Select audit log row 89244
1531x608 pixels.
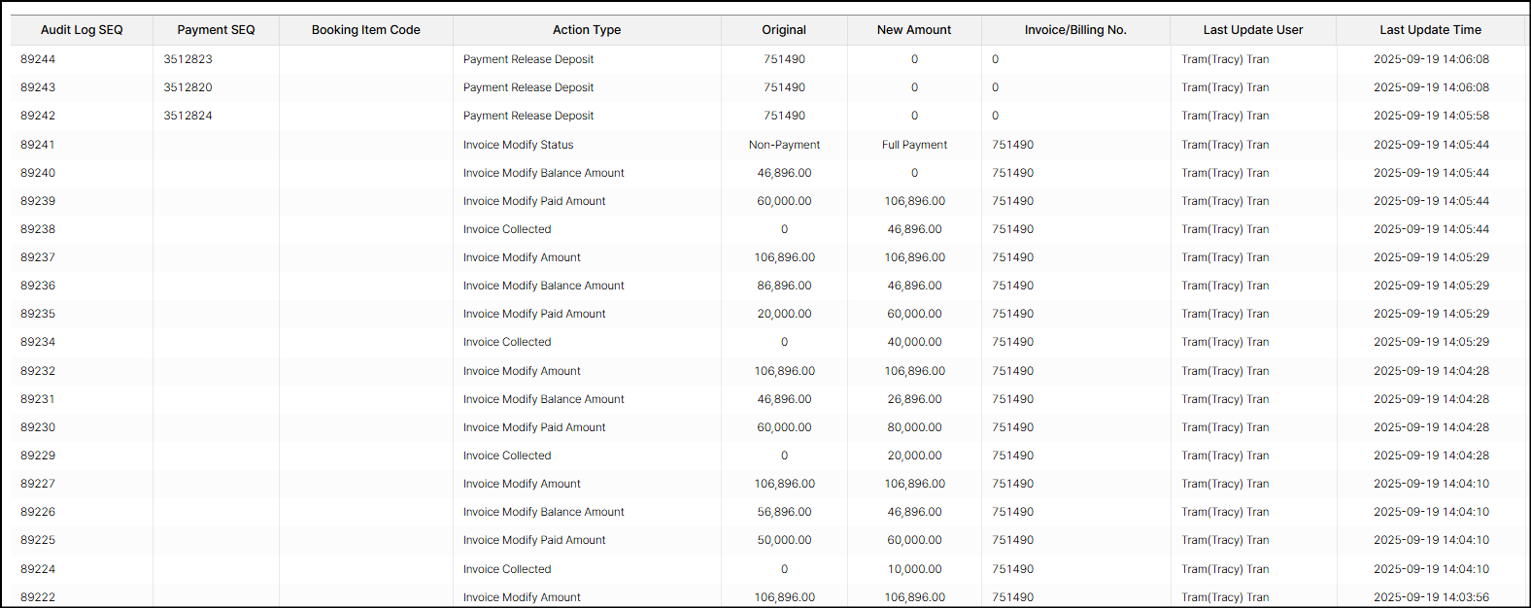point(38,59)
